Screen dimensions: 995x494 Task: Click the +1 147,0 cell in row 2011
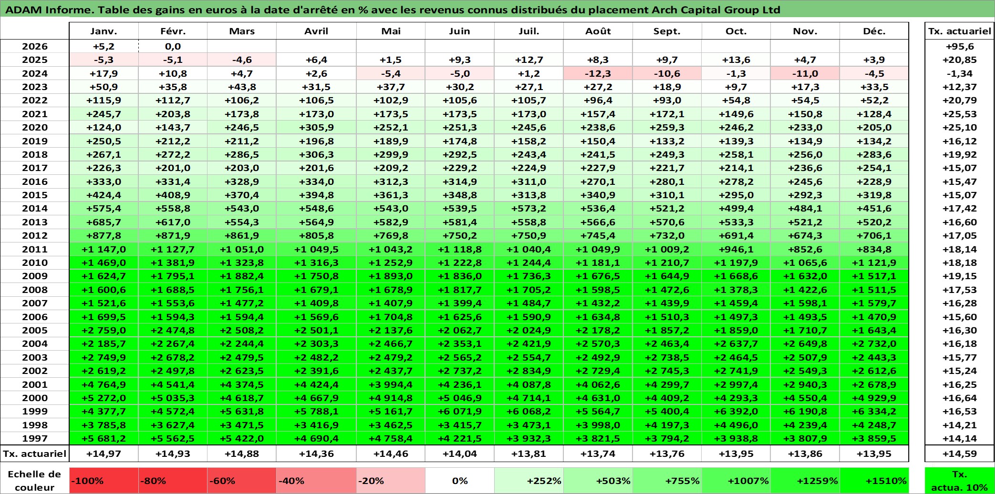click(x=104, y=249)
